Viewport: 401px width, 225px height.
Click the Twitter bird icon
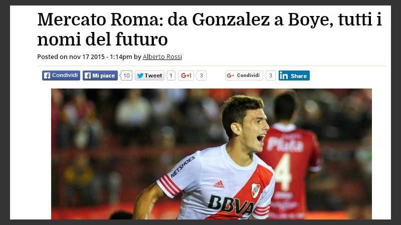[140, 76]
